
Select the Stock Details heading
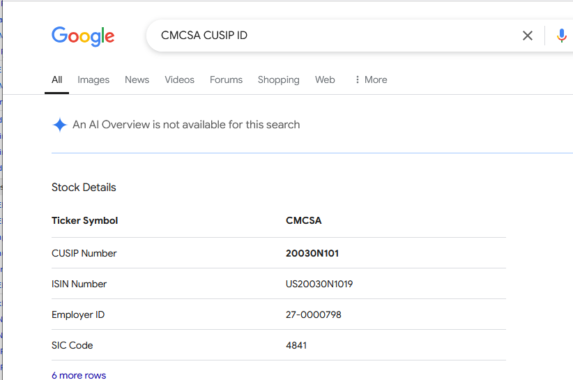(84, 188)
